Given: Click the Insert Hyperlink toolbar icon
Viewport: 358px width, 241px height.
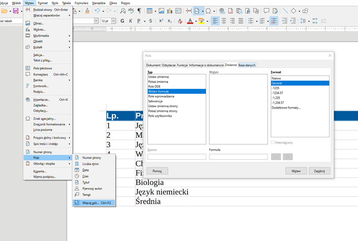Looking at the screenshot, I should (x=222, y=10).
